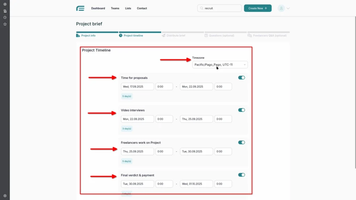Screen dimensions: 356x200
Task: Open the Timezone dropdown
Action: tap(219, 64)
